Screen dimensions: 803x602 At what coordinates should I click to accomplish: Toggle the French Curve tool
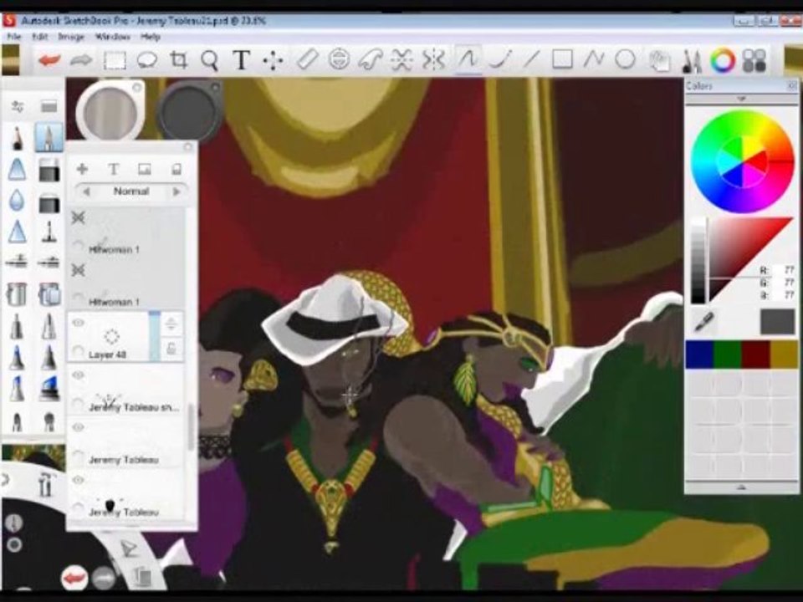click(371, 60)
